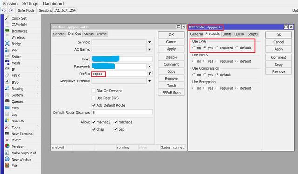Switch to Status tab in Interface window
This screenshot has width=298, height=174.
coord(88,34)
